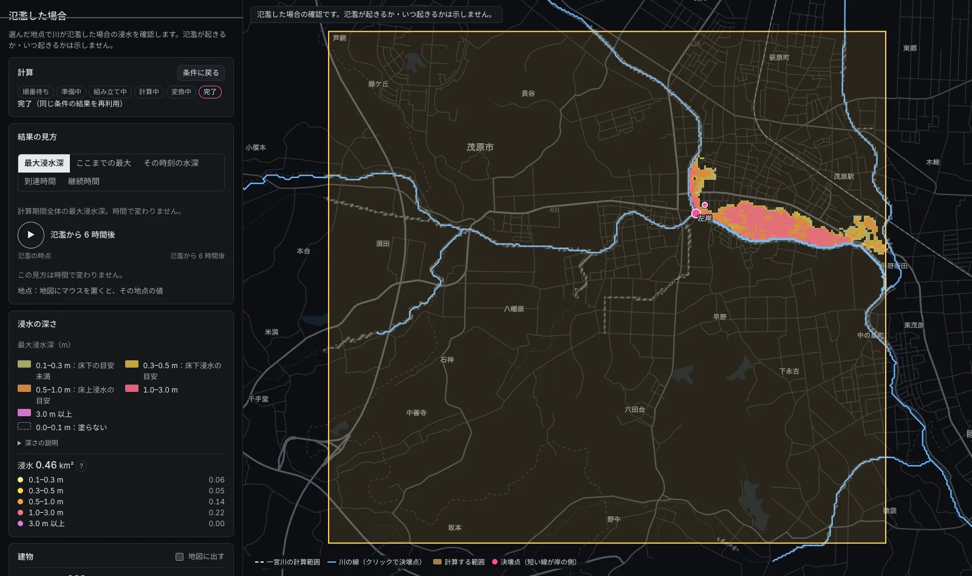Click the 浸水 0.46 km² total text
This screenshot has width=972, height=576.
[46, 465]
